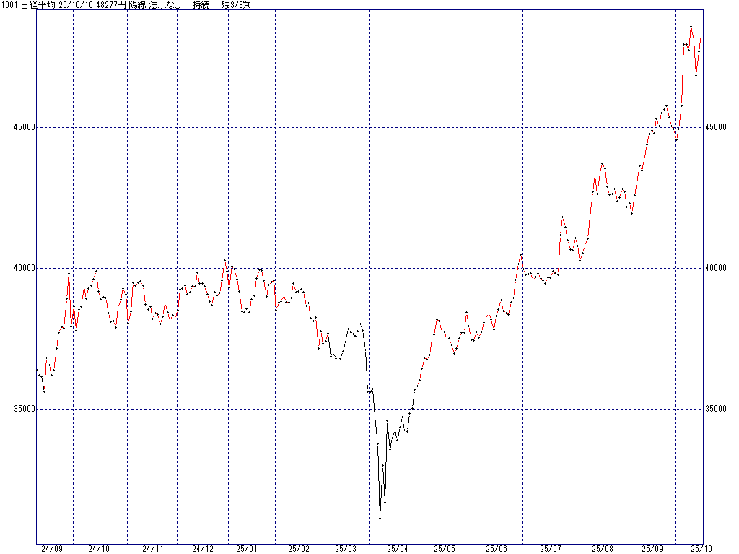Click the right-axis 45000 price label
739x554 pixels.
click(x=717, y=127)
